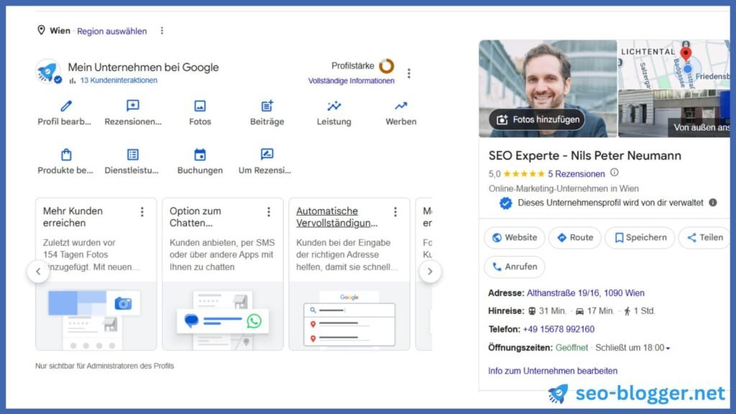Click the Speichern button
This screenshot has height=414, width=736.
pos(640,237)
